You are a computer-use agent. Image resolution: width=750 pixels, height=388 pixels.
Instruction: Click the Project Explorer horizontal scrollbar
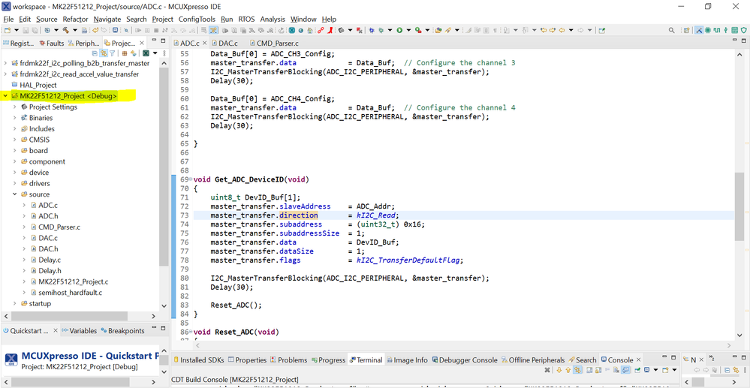point(69,316)
